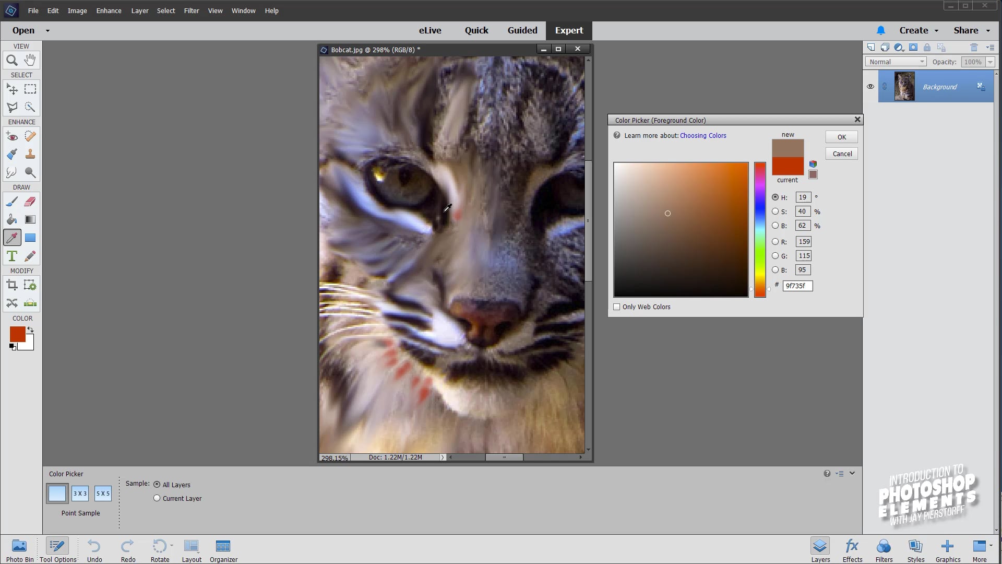Open the Normal blend mode dropdown
1002x564 pixels.
pyautogui.click(x=896, y=62)
